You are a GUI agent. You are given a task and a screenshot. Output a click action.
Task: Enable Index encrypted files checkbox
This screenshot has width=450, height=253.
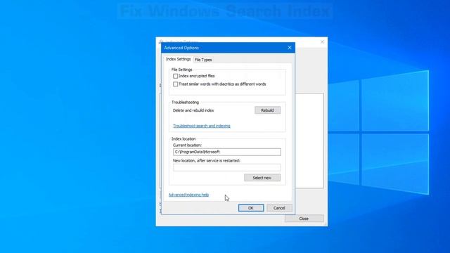click(175, 76)
